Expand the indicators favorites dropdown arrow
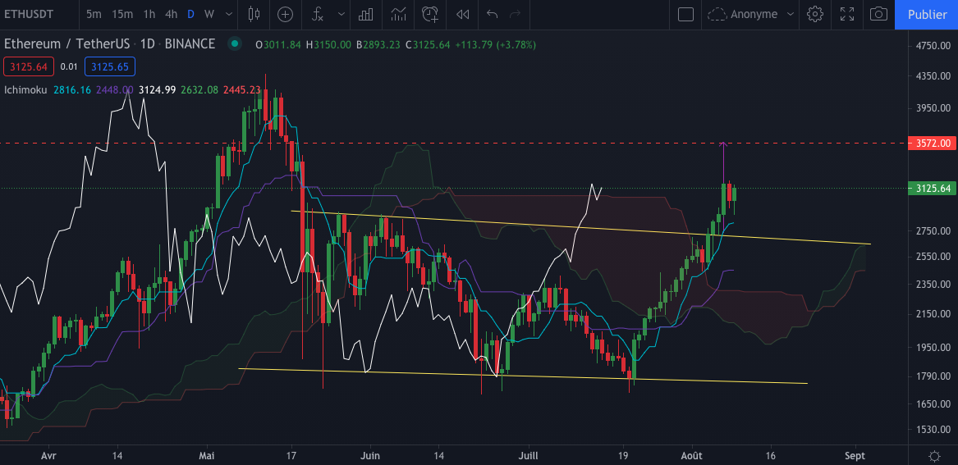958x465 pixels. (340, 14)
